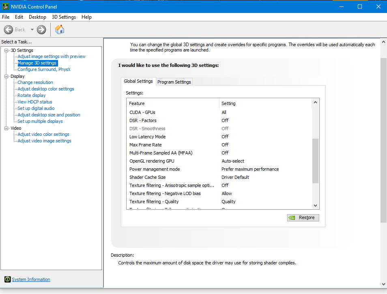Open the System Information link
The width and height of the screenshot is (387, 294).
pos(31,279)
